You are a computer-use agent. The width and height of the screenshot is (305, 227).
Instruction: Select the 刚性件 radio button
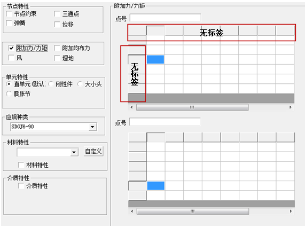click(x=51, y=84)
